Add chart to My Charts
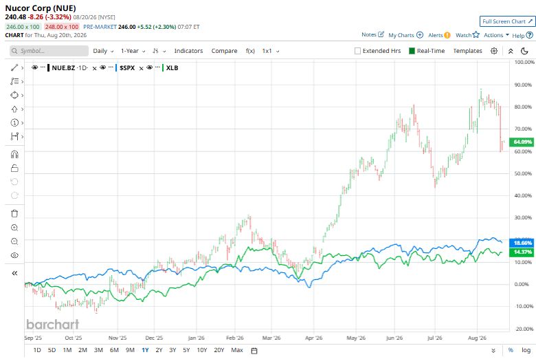The height and width of the screenshot is (359, 536). [x=405, y=35]
